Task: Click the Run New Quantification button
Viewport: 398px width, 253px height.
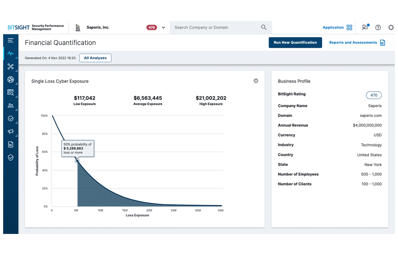Action: click(295, 43)
